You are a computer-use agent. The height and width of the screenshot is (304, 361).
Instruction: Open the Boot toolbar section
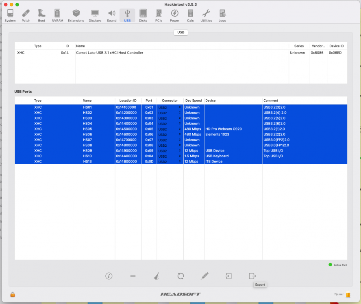coord(42,16)
